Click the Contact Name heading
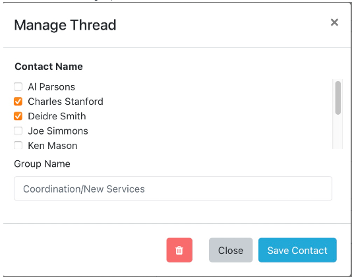Viewport: 352px width, 277px height. tap(49, 67)
